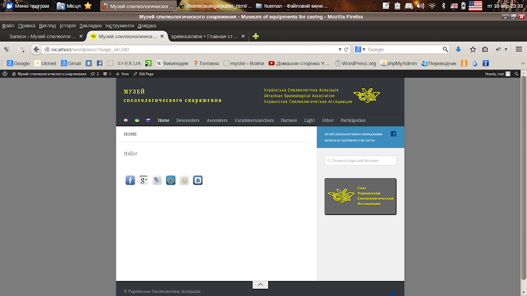This screenshot has width=527, height=296.
Task: Click the Wi-Fi icon in the system tray
Action: pos(432,6)
